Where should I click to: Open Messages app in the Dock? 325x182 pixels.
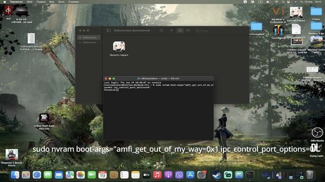pyautogui.click(x=48, y=175)
